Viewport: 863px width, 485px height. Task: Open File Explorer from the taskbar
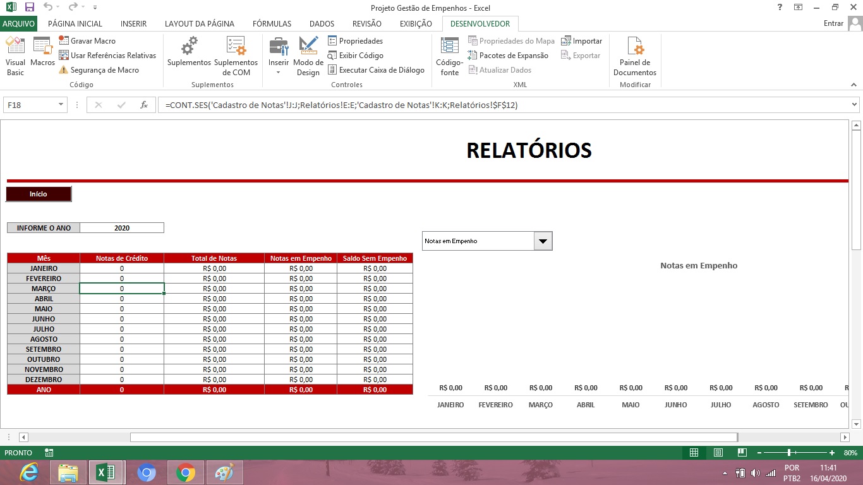point(68,472)
